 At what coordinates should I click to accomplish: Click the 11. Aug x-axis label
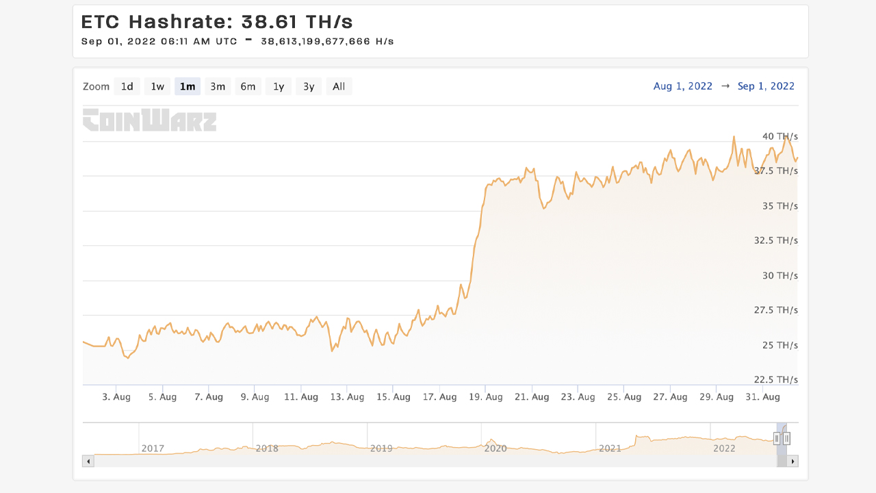coord(300,397)
